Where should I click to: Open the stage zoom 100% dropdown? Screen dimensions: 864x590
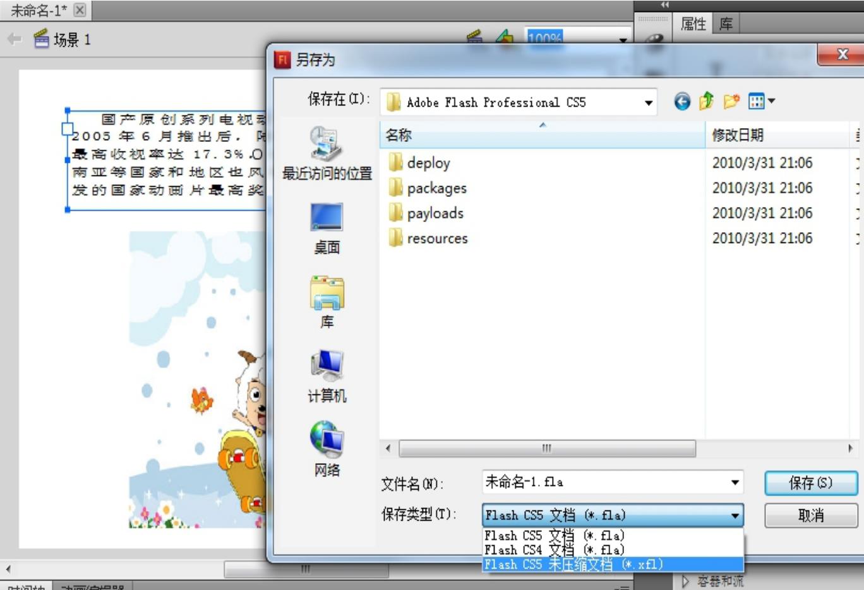[623, 39]
